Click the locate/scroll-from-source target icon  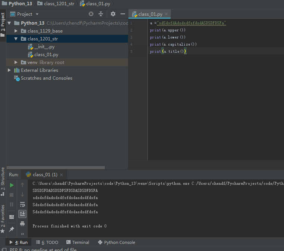tap(91, 14)
